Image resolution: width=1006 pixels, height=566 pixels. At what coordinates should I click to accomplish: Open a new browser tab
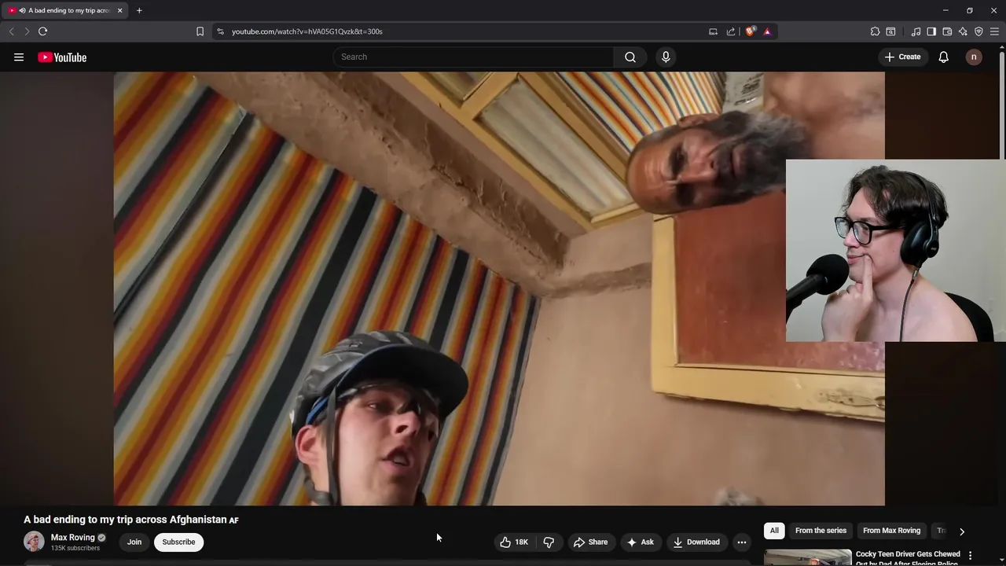point(139,10)
